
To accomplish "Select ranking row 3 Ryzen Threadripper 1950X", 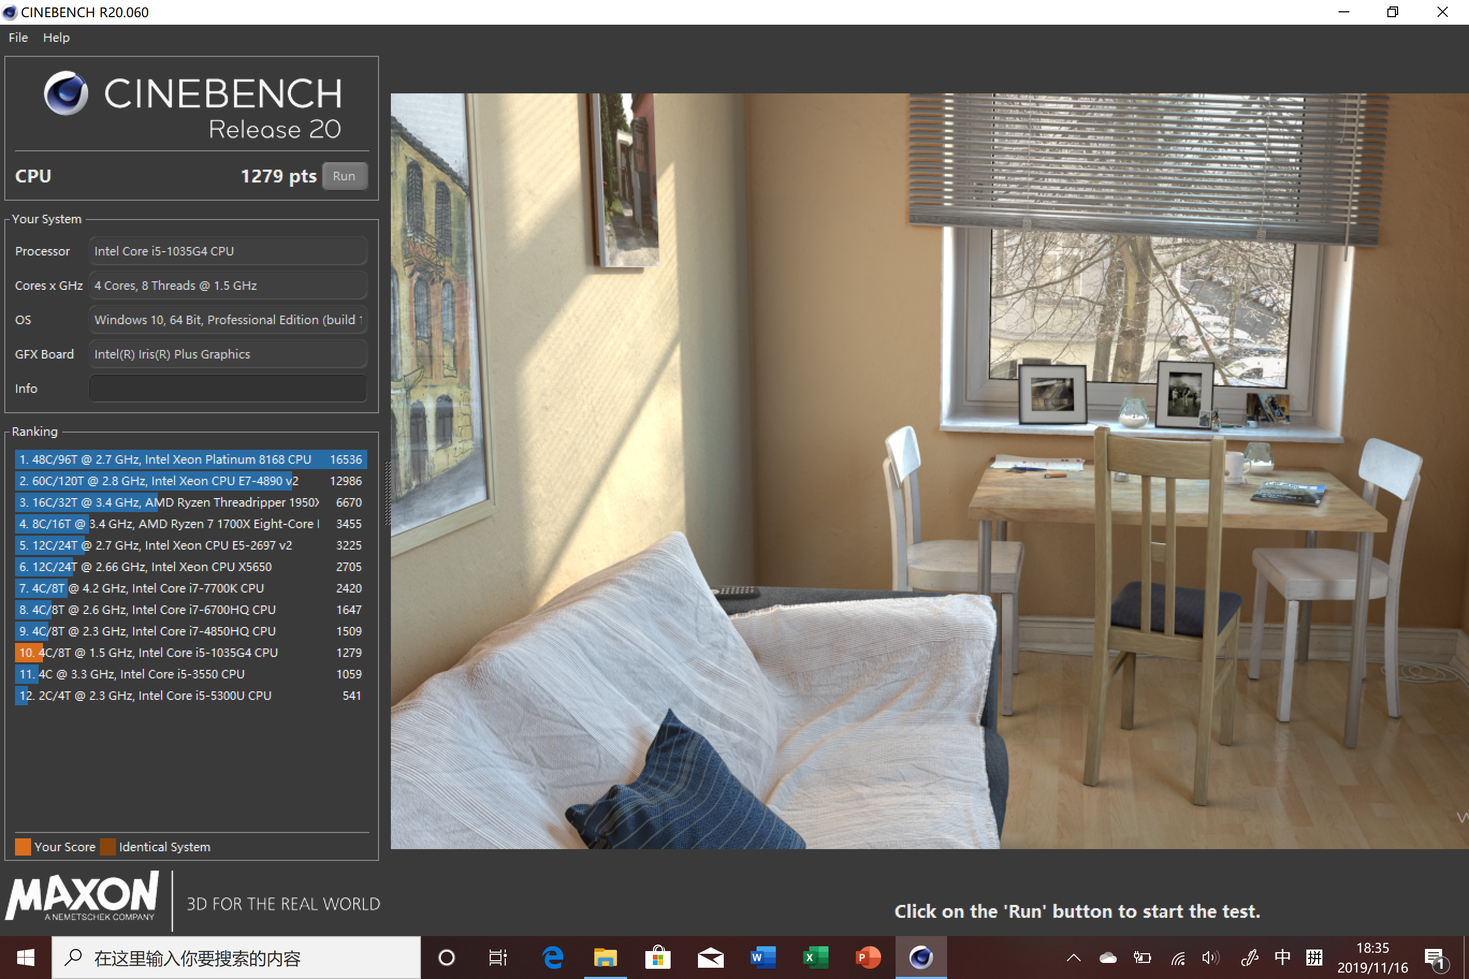I will click(x=191, y=502).
